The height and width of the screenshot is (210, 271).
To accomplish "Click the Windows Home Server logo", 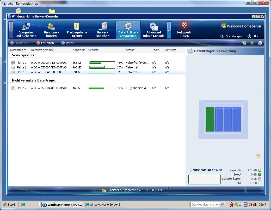I will [x=241, y=26].
